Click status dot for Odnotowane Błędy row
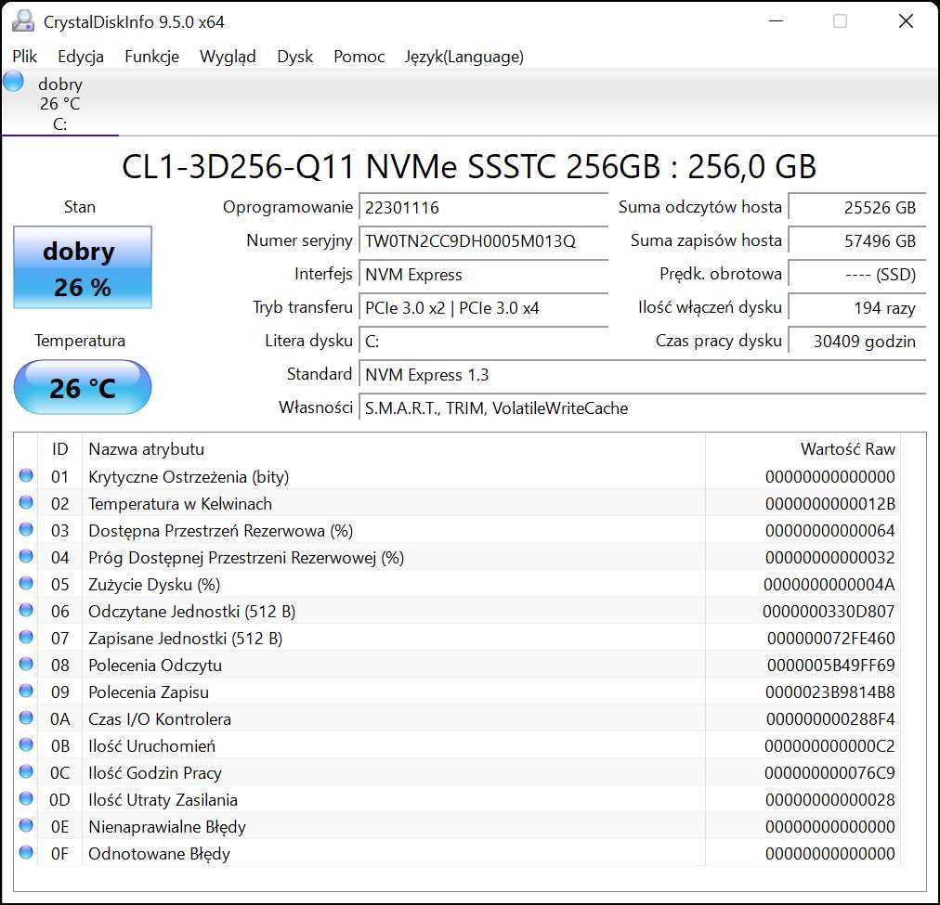 pos(26,853)
